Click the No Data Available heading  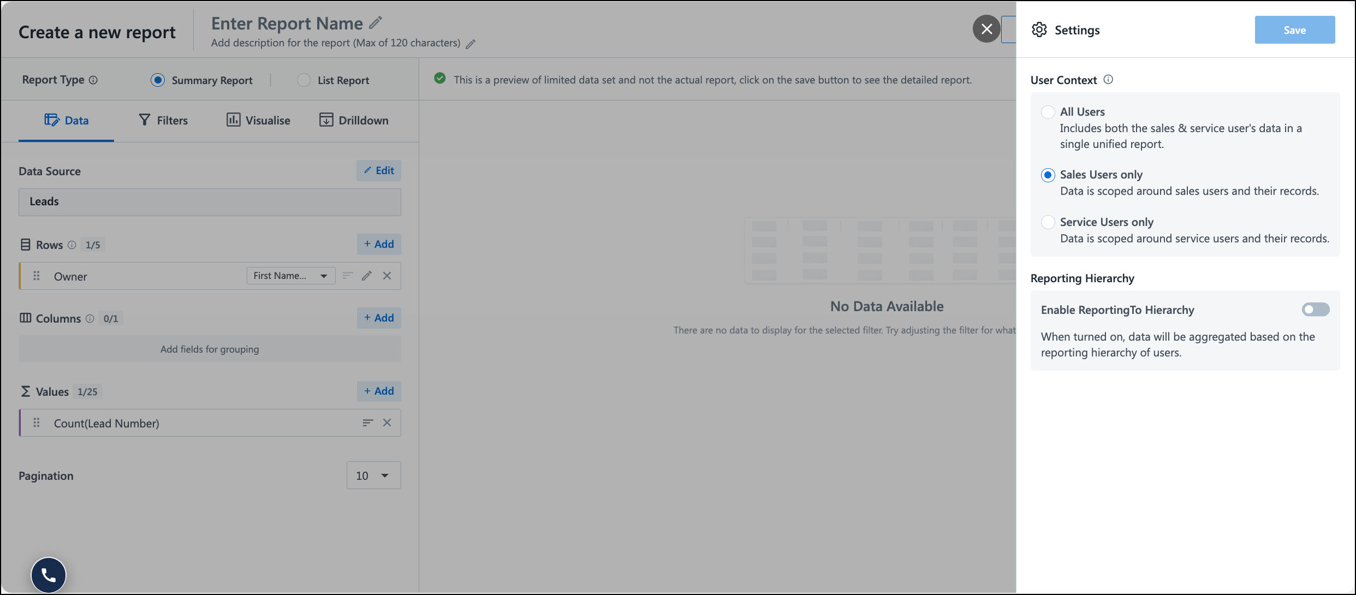(x=887, y=306)
